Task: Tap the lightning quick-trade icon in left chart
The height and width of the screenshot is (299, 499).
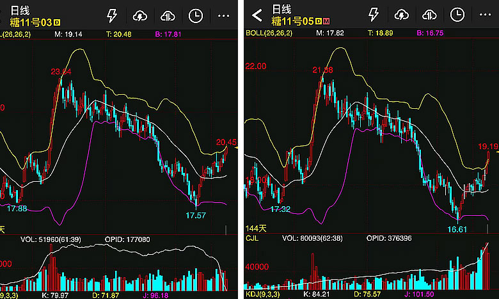Action: click(x=112, y=15)
